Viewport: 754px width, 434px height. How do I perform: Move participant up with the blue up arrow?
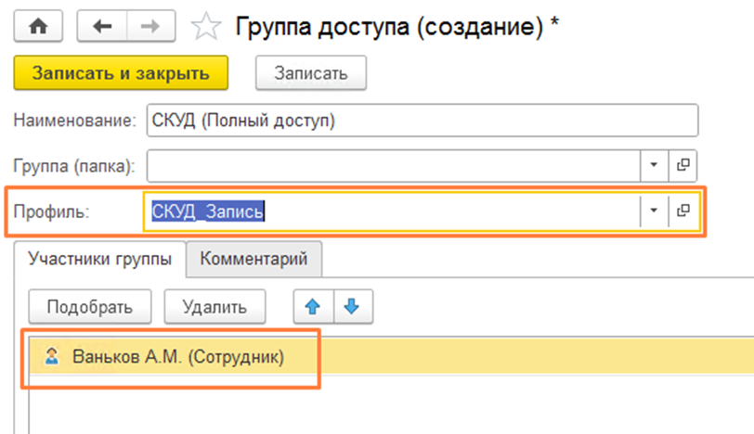coord(312,306)
